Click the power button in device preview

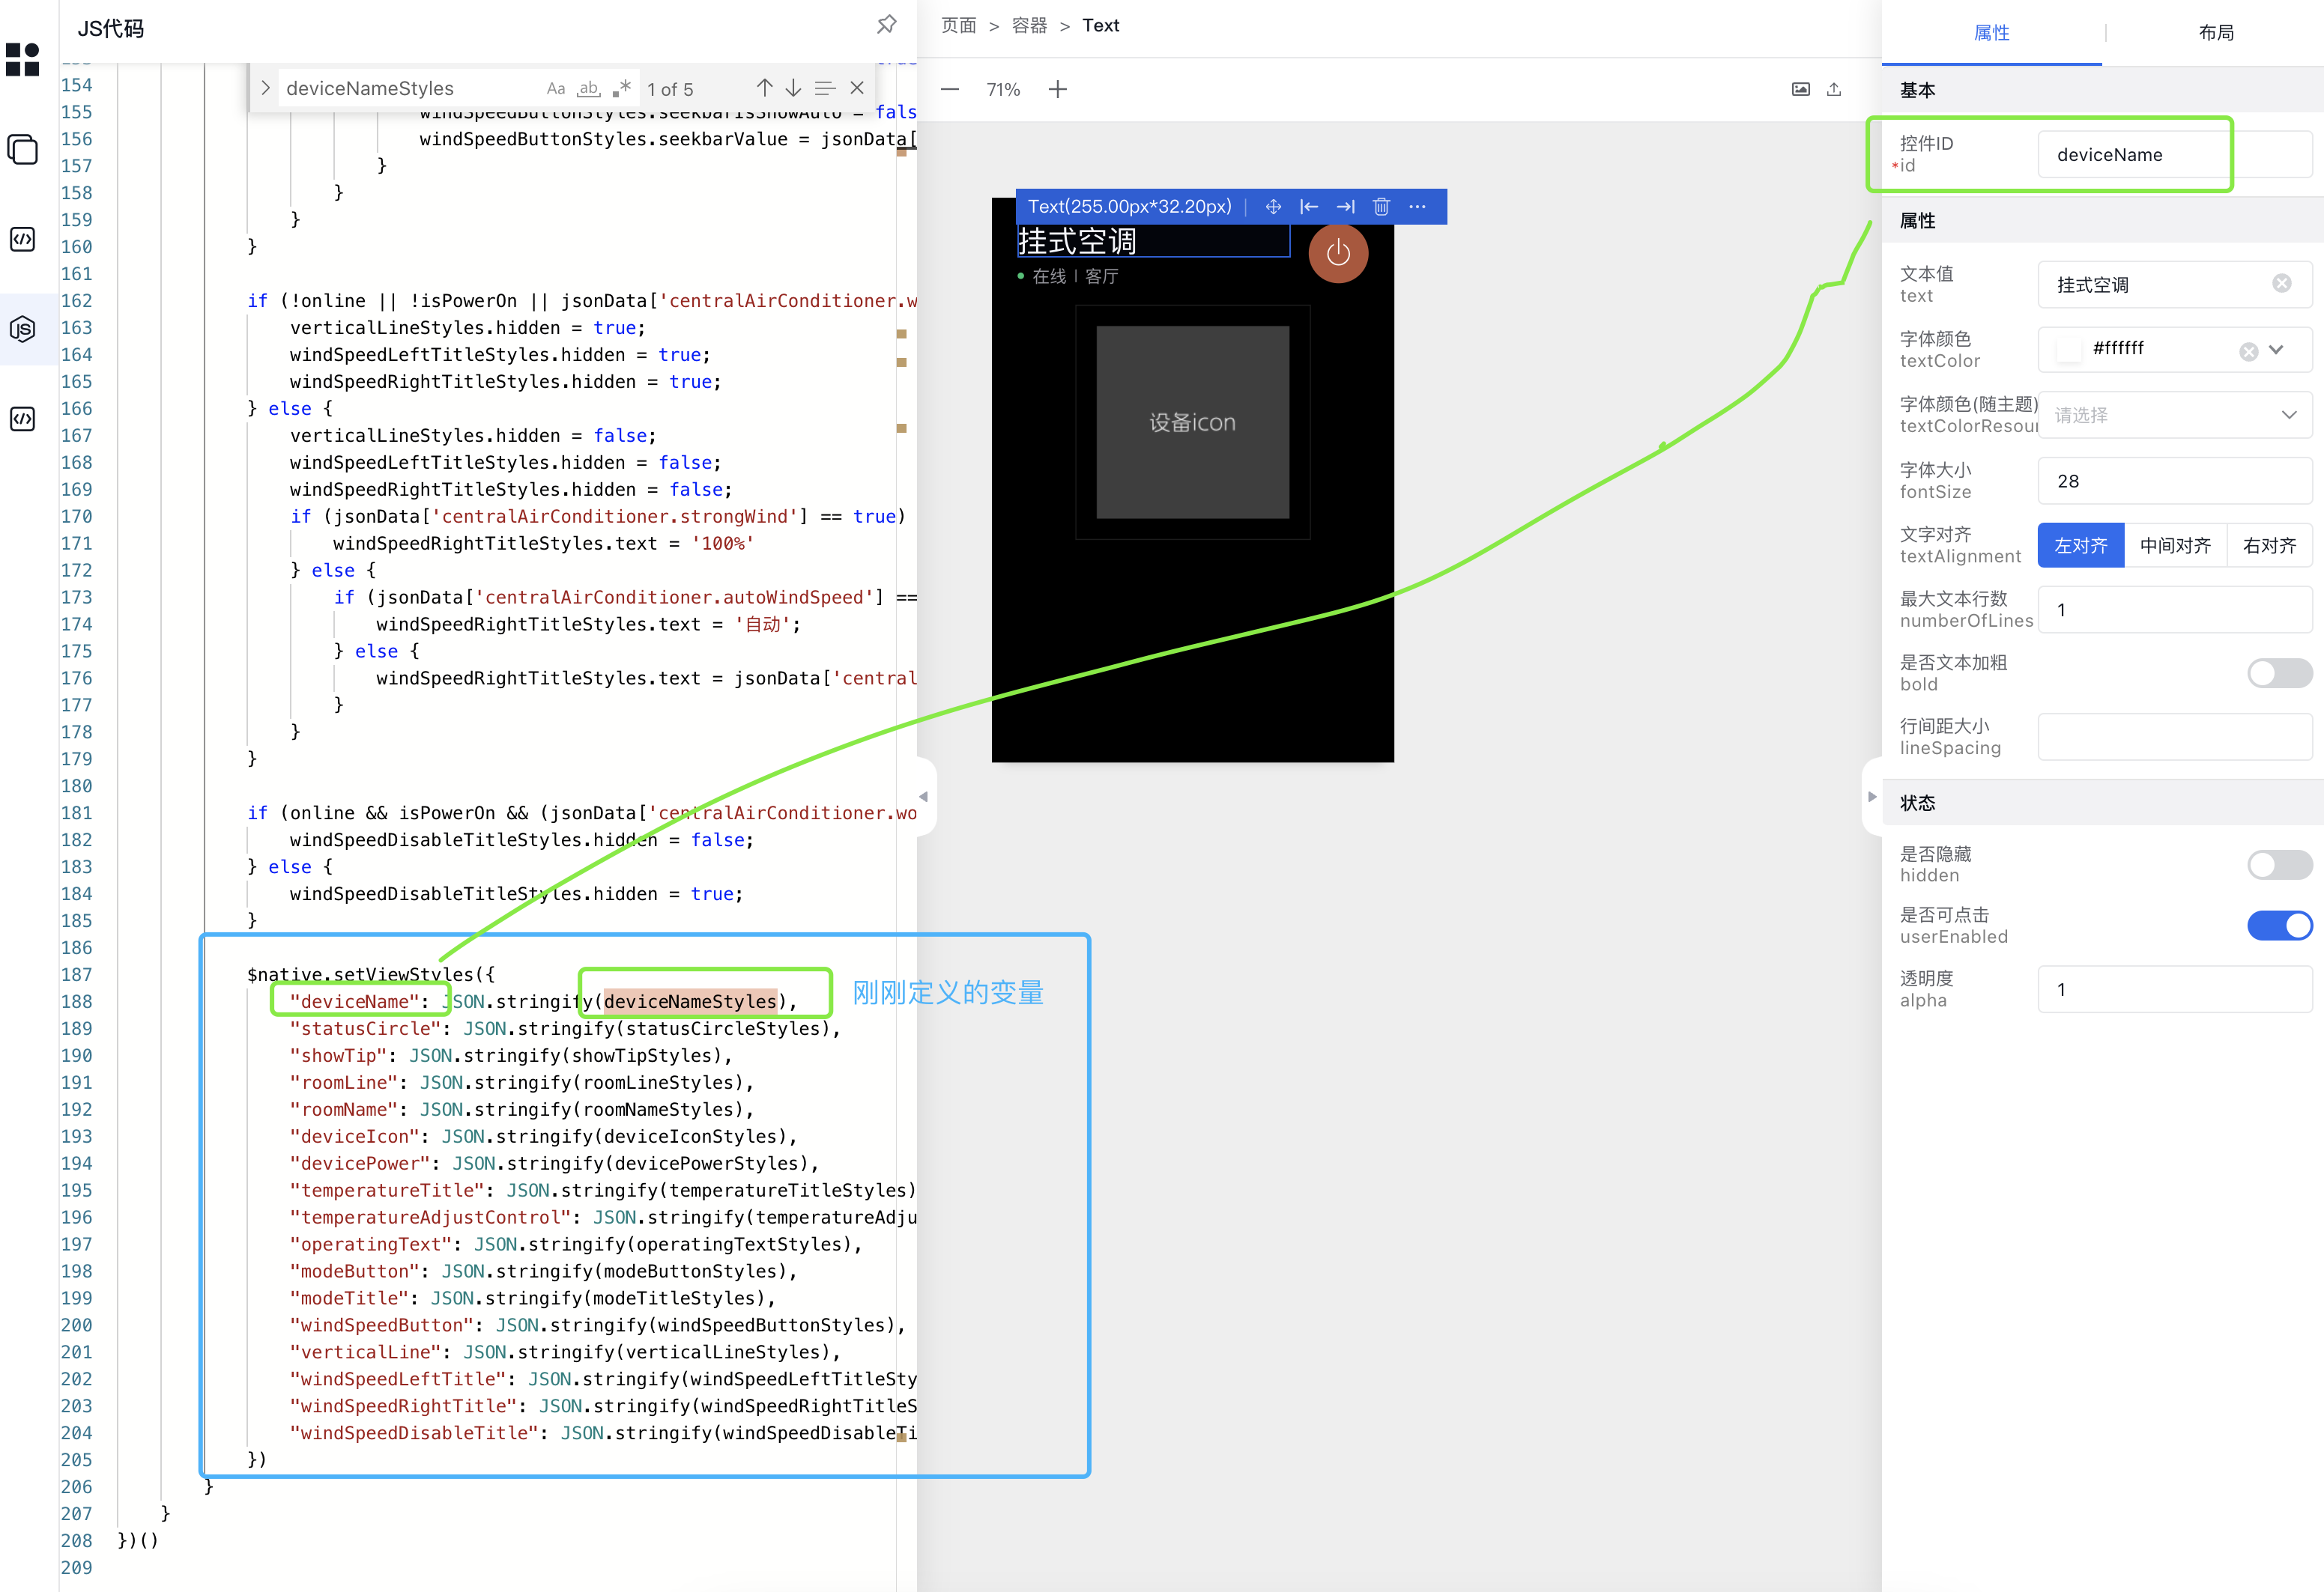click(x=1338, y=254)
